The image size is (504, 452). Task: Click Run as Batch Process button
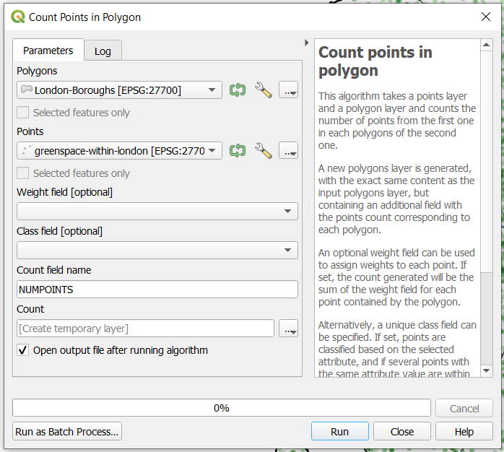(x=67, y=432)
